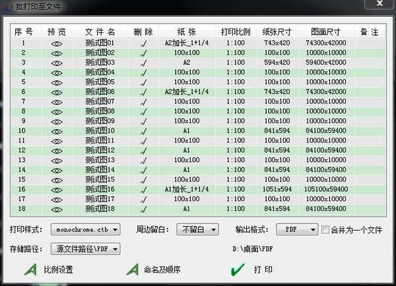The width and height of the screenshot is (396, 286).
Task: Click paper size 1051x594
Action: pos(277,189)
